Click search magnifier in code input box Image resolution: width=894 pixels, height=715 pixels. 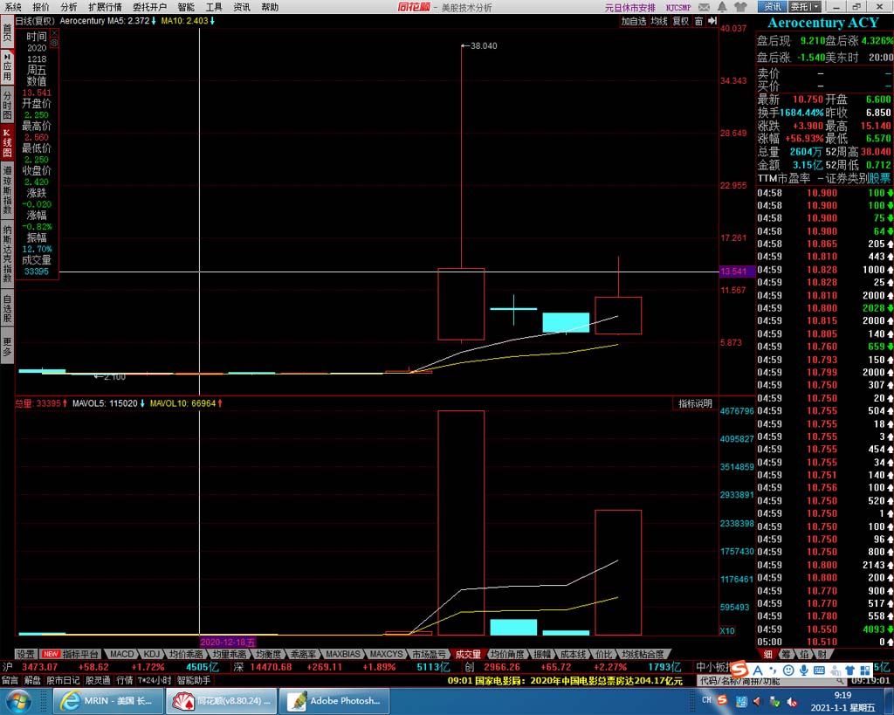point(840,681)
